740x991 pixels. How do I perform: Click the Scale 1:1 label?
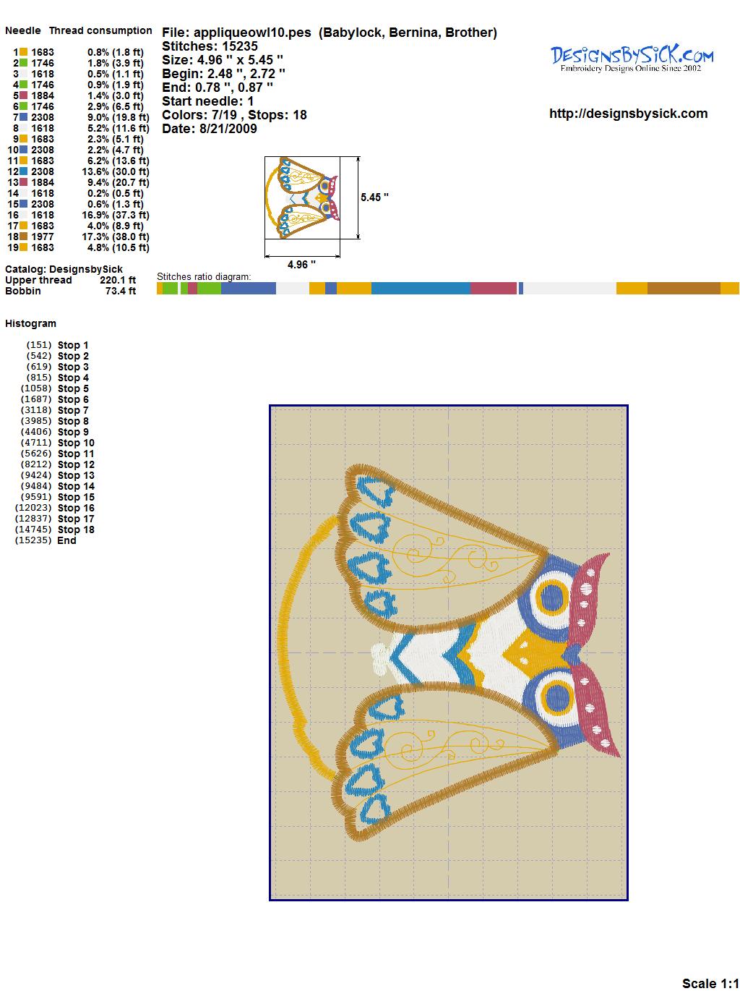click(x=710, y=983)
